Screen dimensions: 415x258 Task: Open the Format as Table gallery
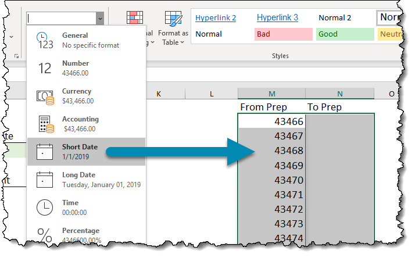[x=174, y=28]
